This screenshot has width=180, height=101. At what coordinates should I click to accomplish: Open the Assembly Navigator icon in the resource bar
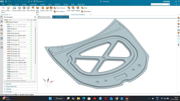point(2,21)
